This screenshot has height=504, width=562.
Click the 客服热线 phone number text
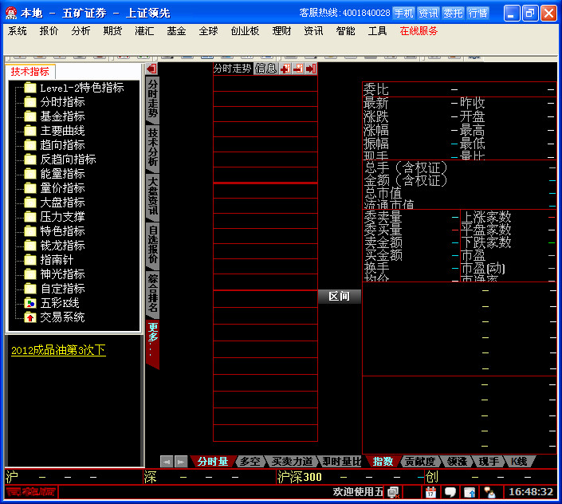[x=344, y=14]
